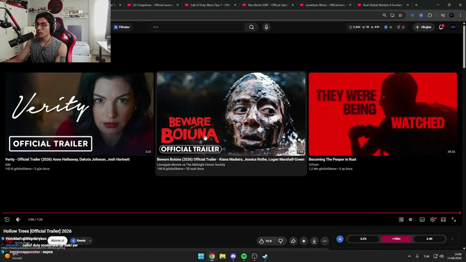The width and height of the screenshot is (466, 262).
Task: Mute the video player volume
Action: click(x=18, y=219)
